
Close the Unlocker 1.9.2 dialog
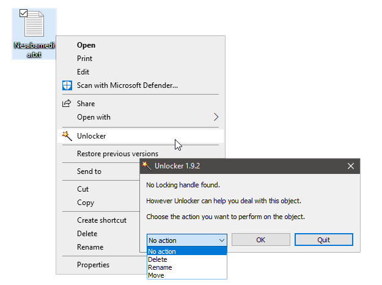pyautogui.click(x=351, y=166)
